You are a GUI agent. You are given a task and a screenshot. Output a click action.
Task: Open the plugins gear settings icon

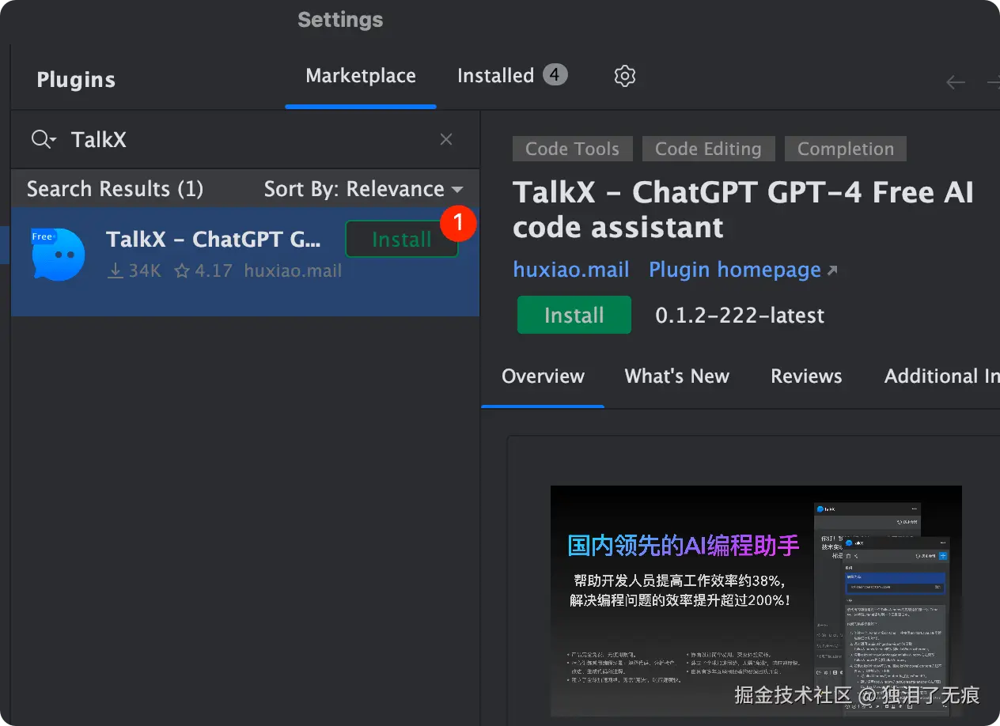(x=625, y=76)
